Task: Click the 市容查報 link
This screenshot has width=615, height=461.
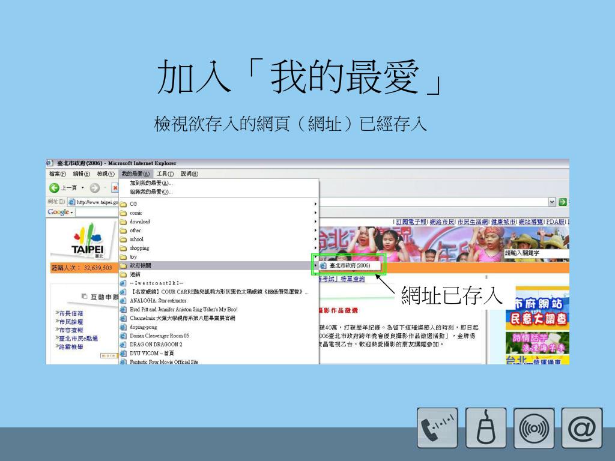Action: pyautogui.click(x=71, y=330)
